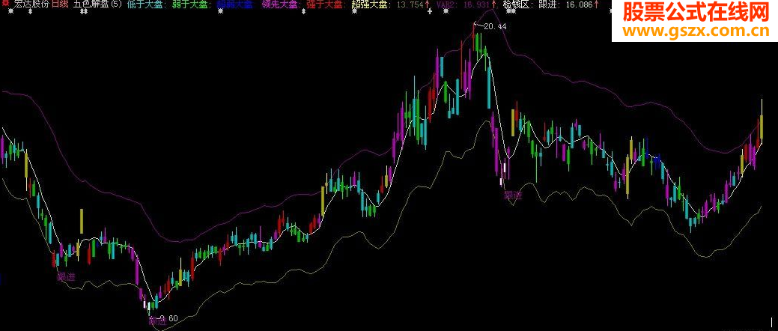Click the red icon beside 宏达股份
The height and width of the screenshot is (331, 778).
6,4
